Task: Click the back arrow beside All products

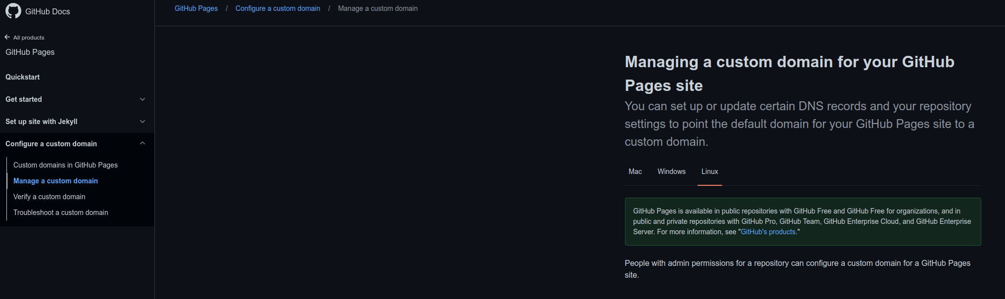Action: (7, 37)
